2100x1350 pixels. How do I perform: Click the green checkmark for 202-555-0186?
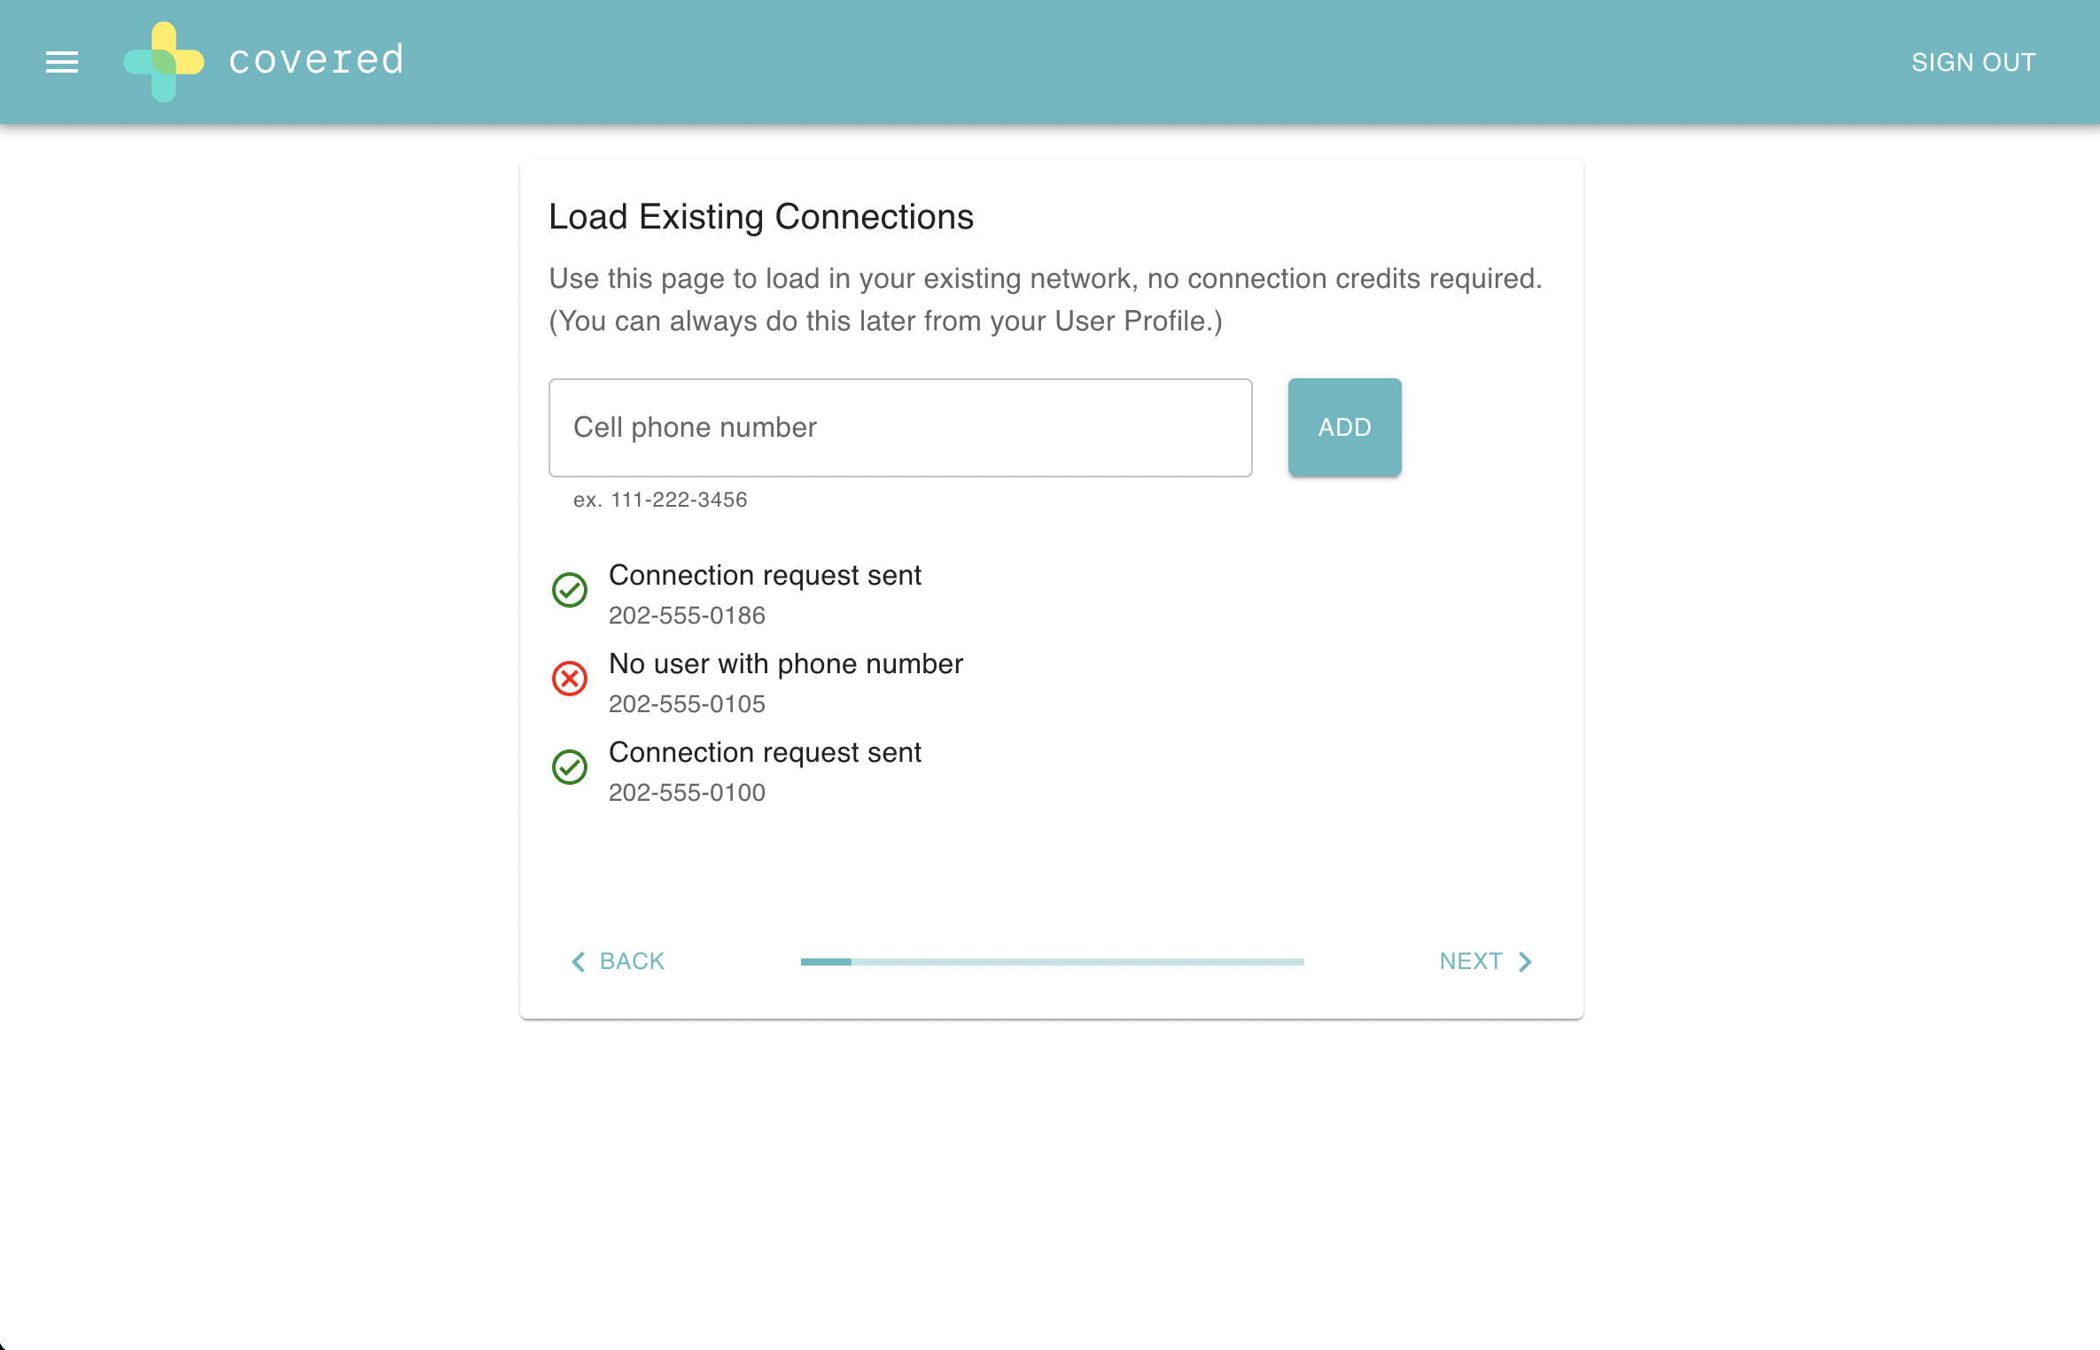click(x=570, y=590)
